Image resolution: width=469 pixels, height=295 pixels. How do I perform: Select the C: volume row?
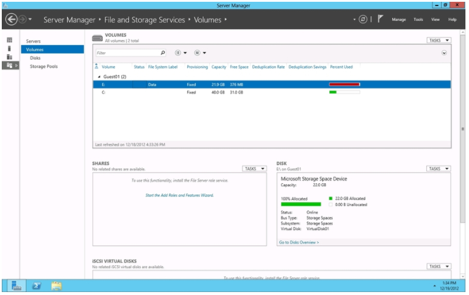[272, 92]
